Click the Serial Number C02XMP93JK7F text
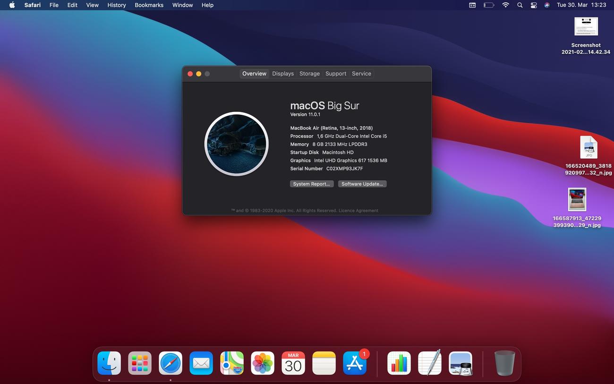Image resolution: width=614 pixels, height=384 pixels. coord(327,169)
